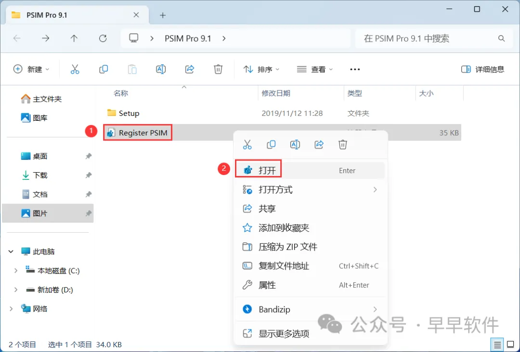The width and height of the screenshot is (520, 352).
Task: Collapse the 此电脑 tree node
Action: click(11, 251)
